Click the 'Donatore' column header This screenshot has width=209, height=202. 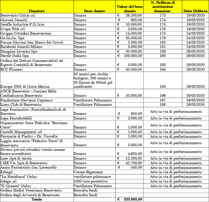click(x=37, y=11)
